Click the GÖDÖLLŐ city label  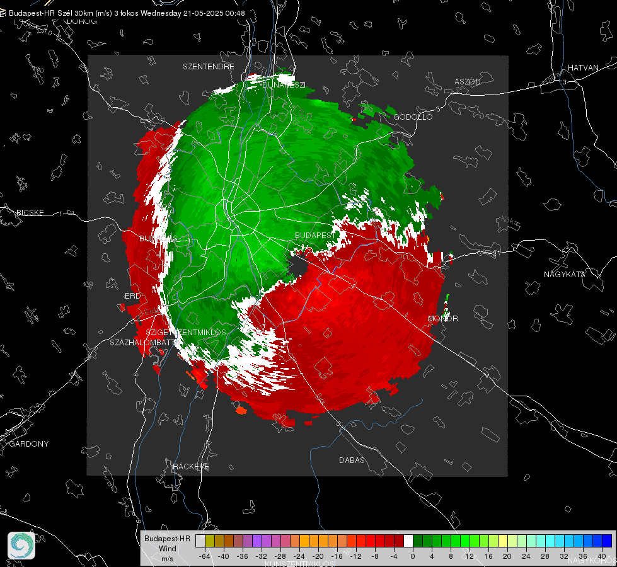tap(413, 117)
